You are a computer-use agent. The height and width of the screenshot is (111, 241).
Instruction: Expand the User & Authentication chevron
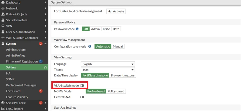(45, 32)
